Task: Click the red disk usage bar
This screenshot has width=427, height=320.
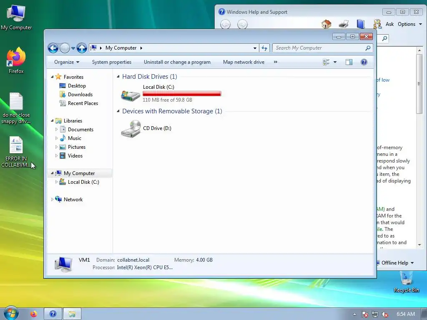Action: (x=182, y=94)
